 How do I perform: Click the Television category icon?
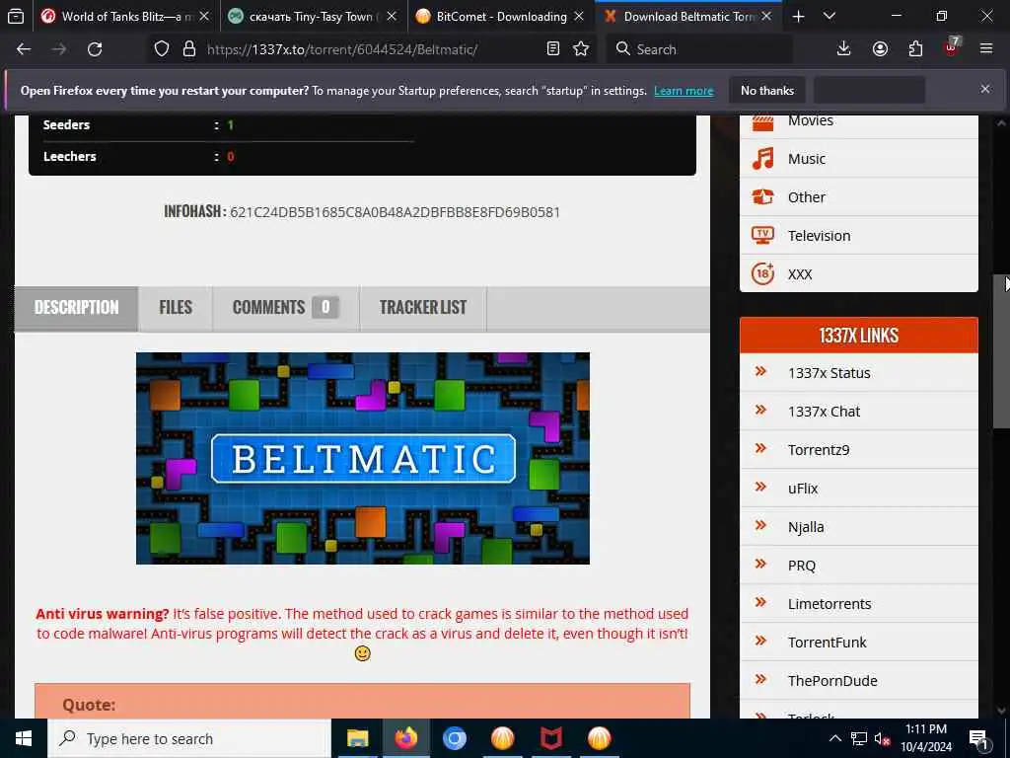click(x=762, y=235)
